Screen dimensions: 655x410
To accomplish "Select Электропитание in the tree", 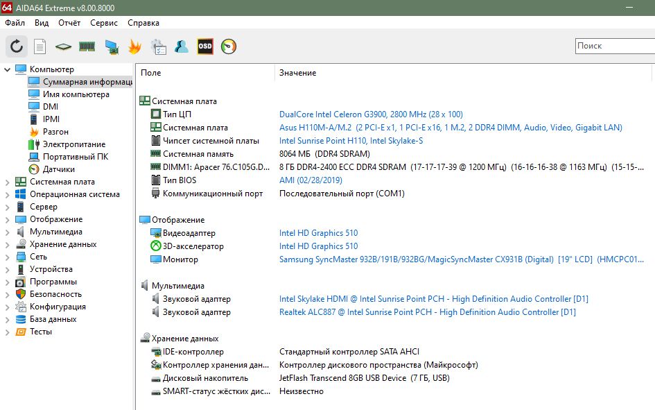I will (x=74, y=144).
